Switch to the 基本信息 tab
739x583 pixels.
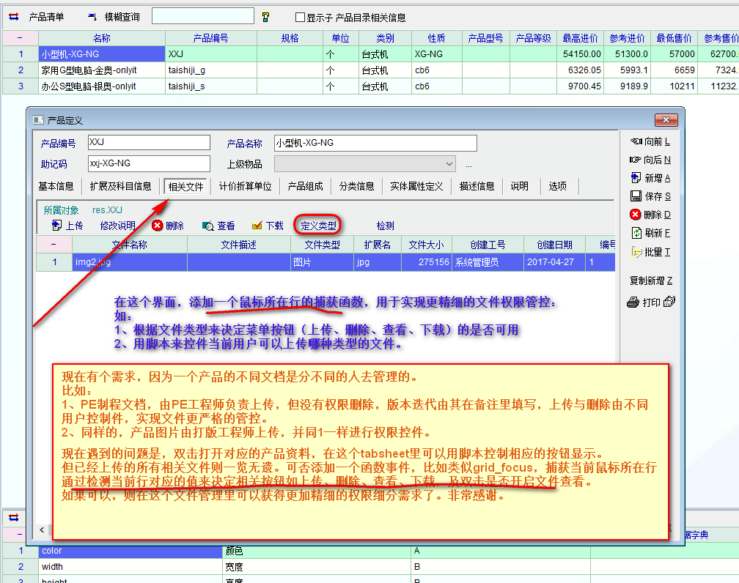[56, 186]
